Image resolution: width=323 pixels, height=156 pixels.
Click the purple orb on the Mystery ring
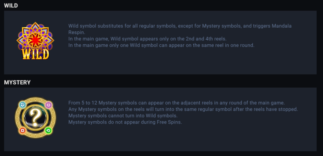tap(48, 105)
